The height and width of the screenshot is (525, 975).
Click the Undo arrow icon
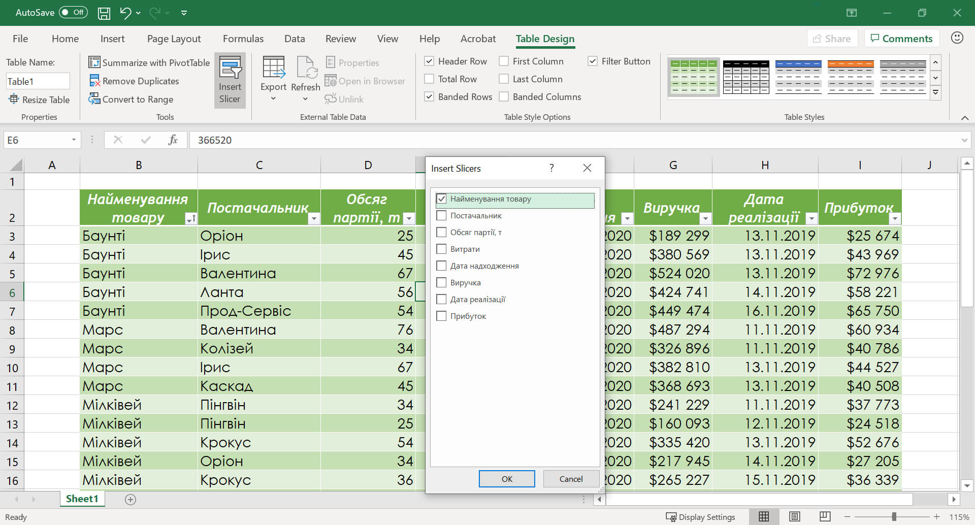point(125,13)
